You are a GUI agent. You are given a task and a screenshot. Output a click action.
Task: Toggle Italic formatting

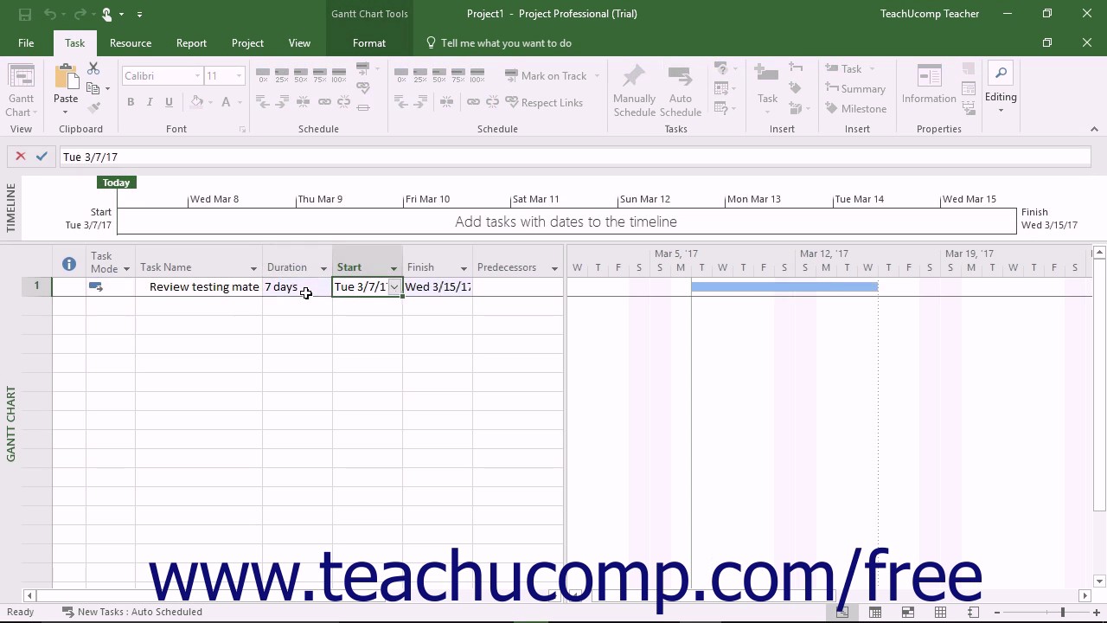(x=150, y=102)
